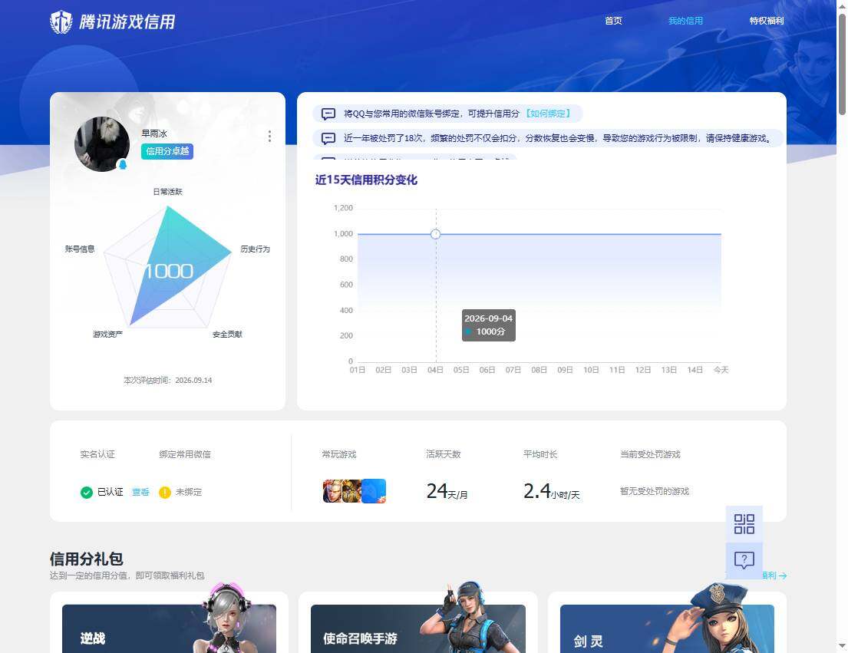This screenshot has width=848, height=653.
Task: Click the first frequently played game icon
Action: [x=332, y=491]
